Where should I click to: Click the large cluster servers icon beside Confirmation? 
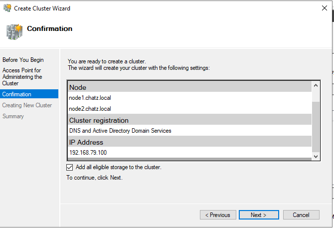tap(14, 32)
